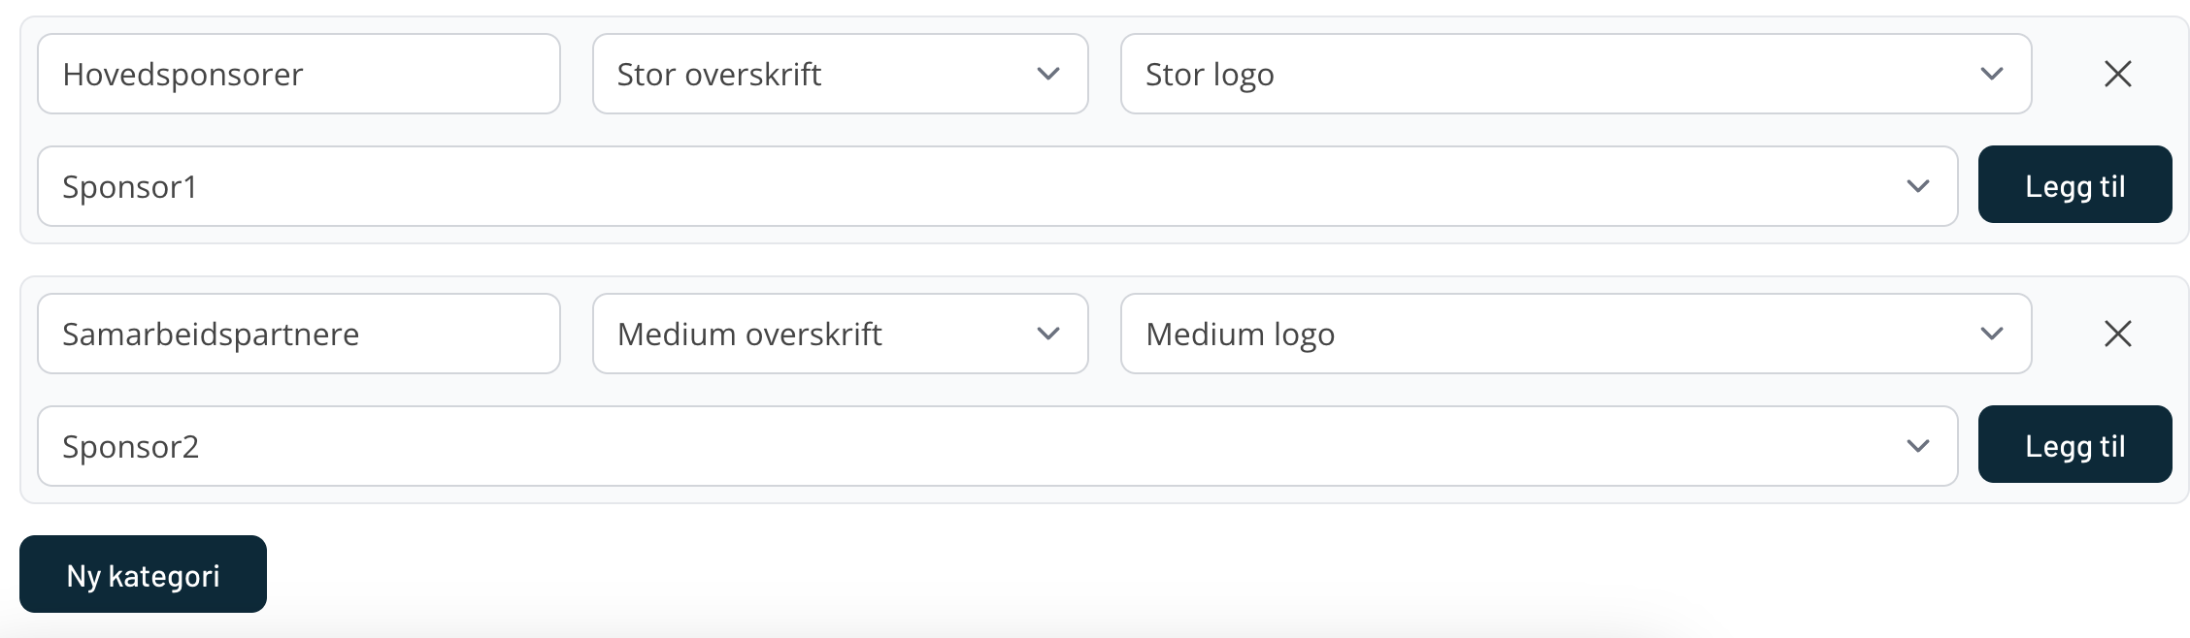
Task: Remove the Hovedsponsorer category with its X
Action: coord(2117,74)
